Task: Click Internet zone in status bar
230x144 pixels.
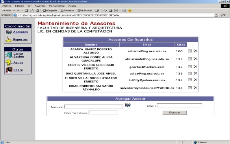Action: (200, 142)
